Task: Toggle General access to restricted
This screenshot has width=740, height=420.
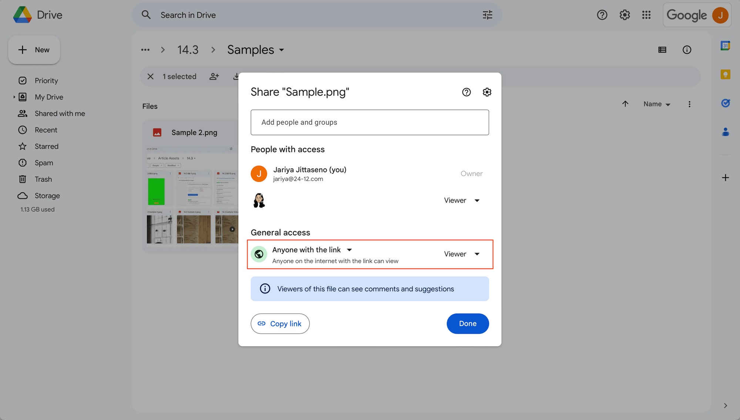Action: point(312,249)
